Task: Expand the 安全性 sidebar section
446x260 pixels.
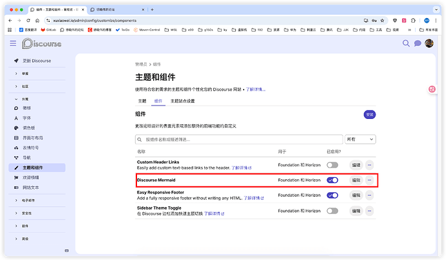Action: [25, 214]
